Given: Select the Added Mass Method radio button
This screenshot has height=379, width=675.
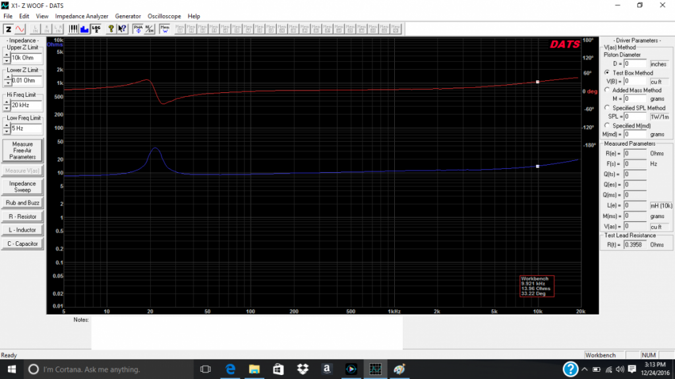Looking at the screenshot, I should (607, 90).
